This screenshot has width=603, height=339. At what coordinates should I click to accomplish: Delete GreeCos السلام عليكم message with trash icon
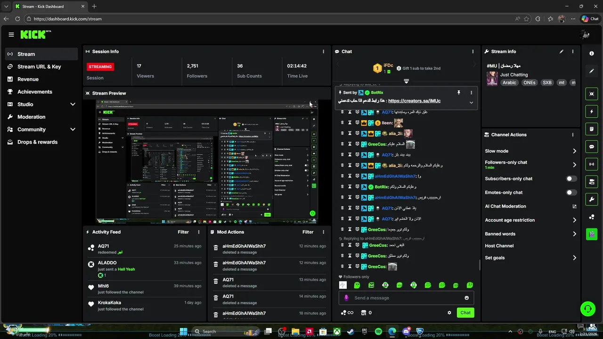342,144
